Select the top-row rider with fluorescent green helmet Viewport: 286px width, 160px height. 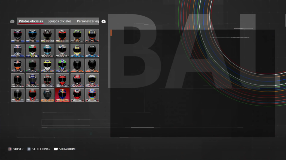point(77,36)
